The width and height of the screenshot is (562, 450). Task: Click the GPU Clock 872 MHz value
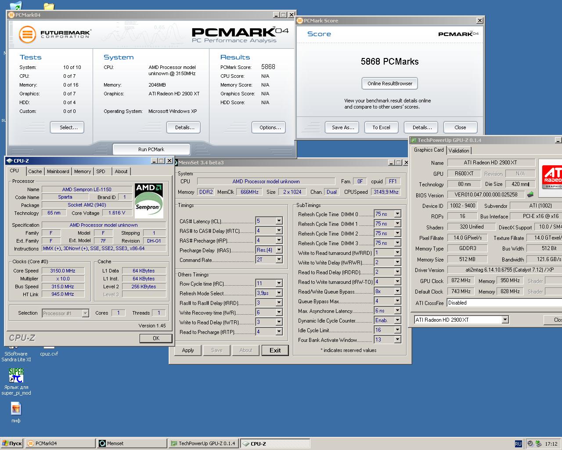[461, 280]
